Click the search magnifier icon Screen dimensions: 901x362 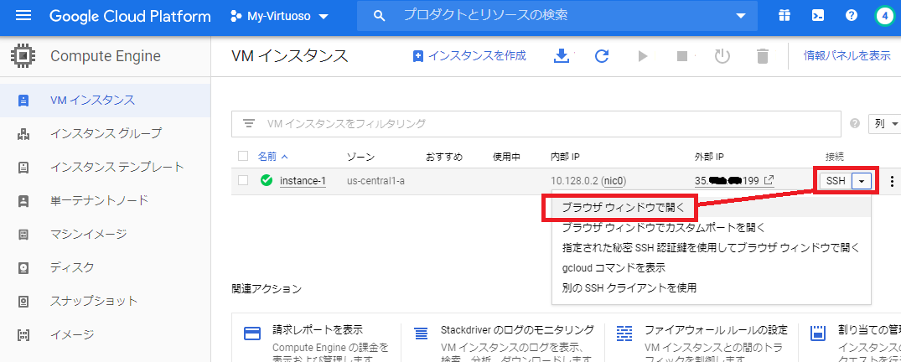379,16
